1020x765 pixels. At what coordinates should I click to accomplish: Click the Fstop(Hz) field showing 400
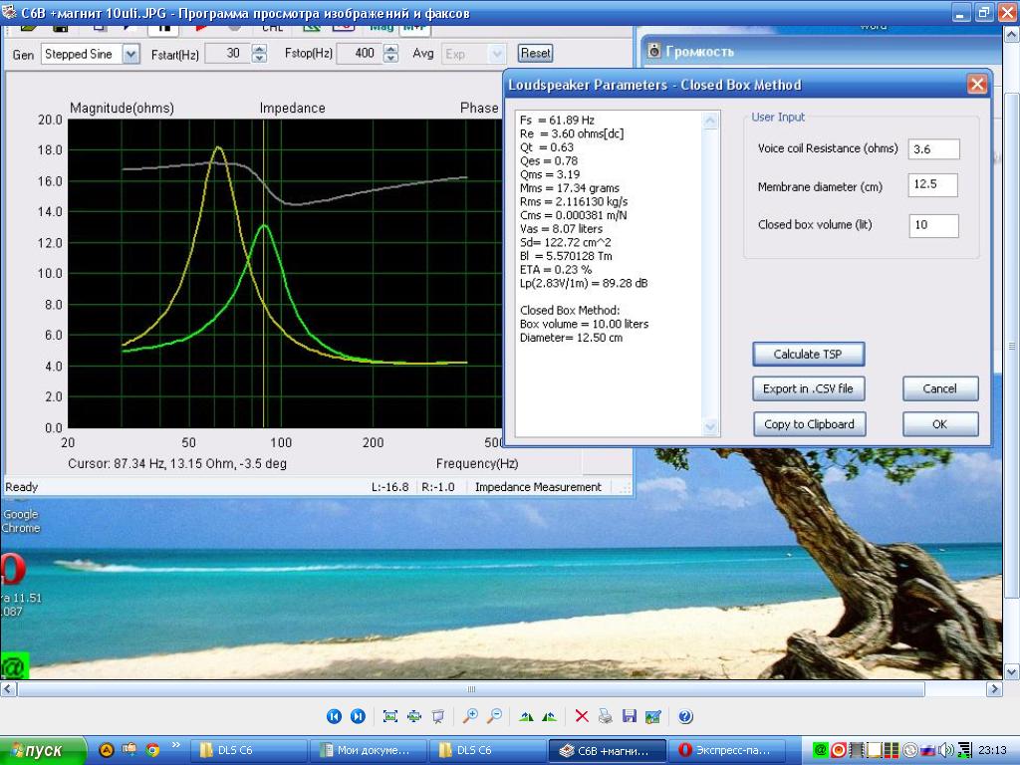click(x=360, y=54)
